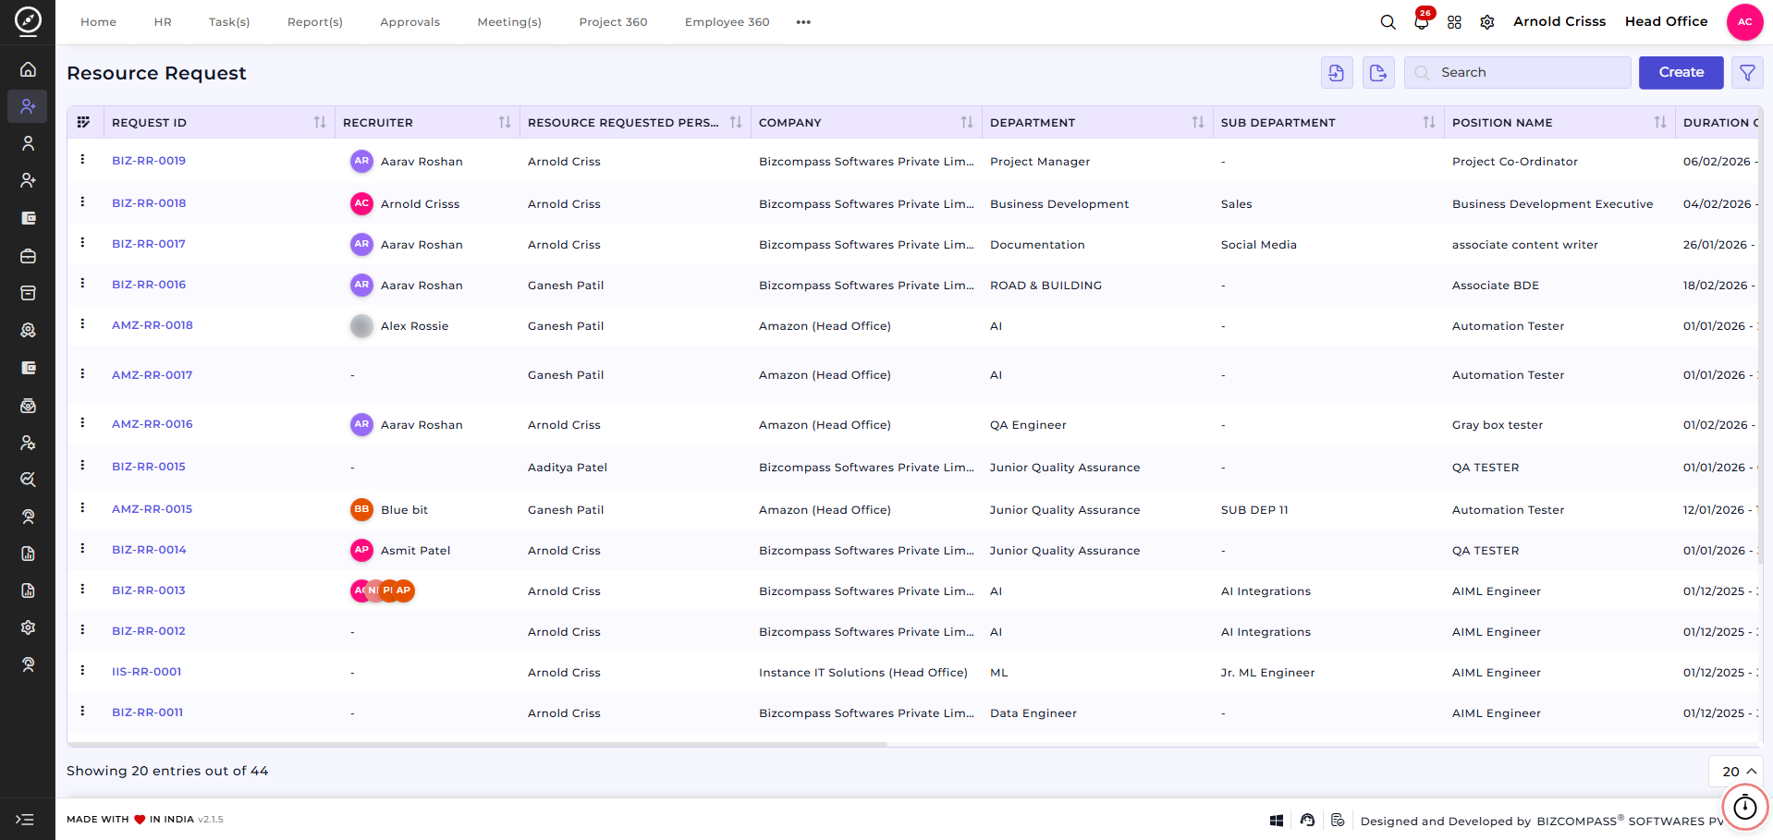This screenshot has height=840, width=1773.
Task: Expand the sidebar using the bottom-left menu icon
Action: point(25,820)
